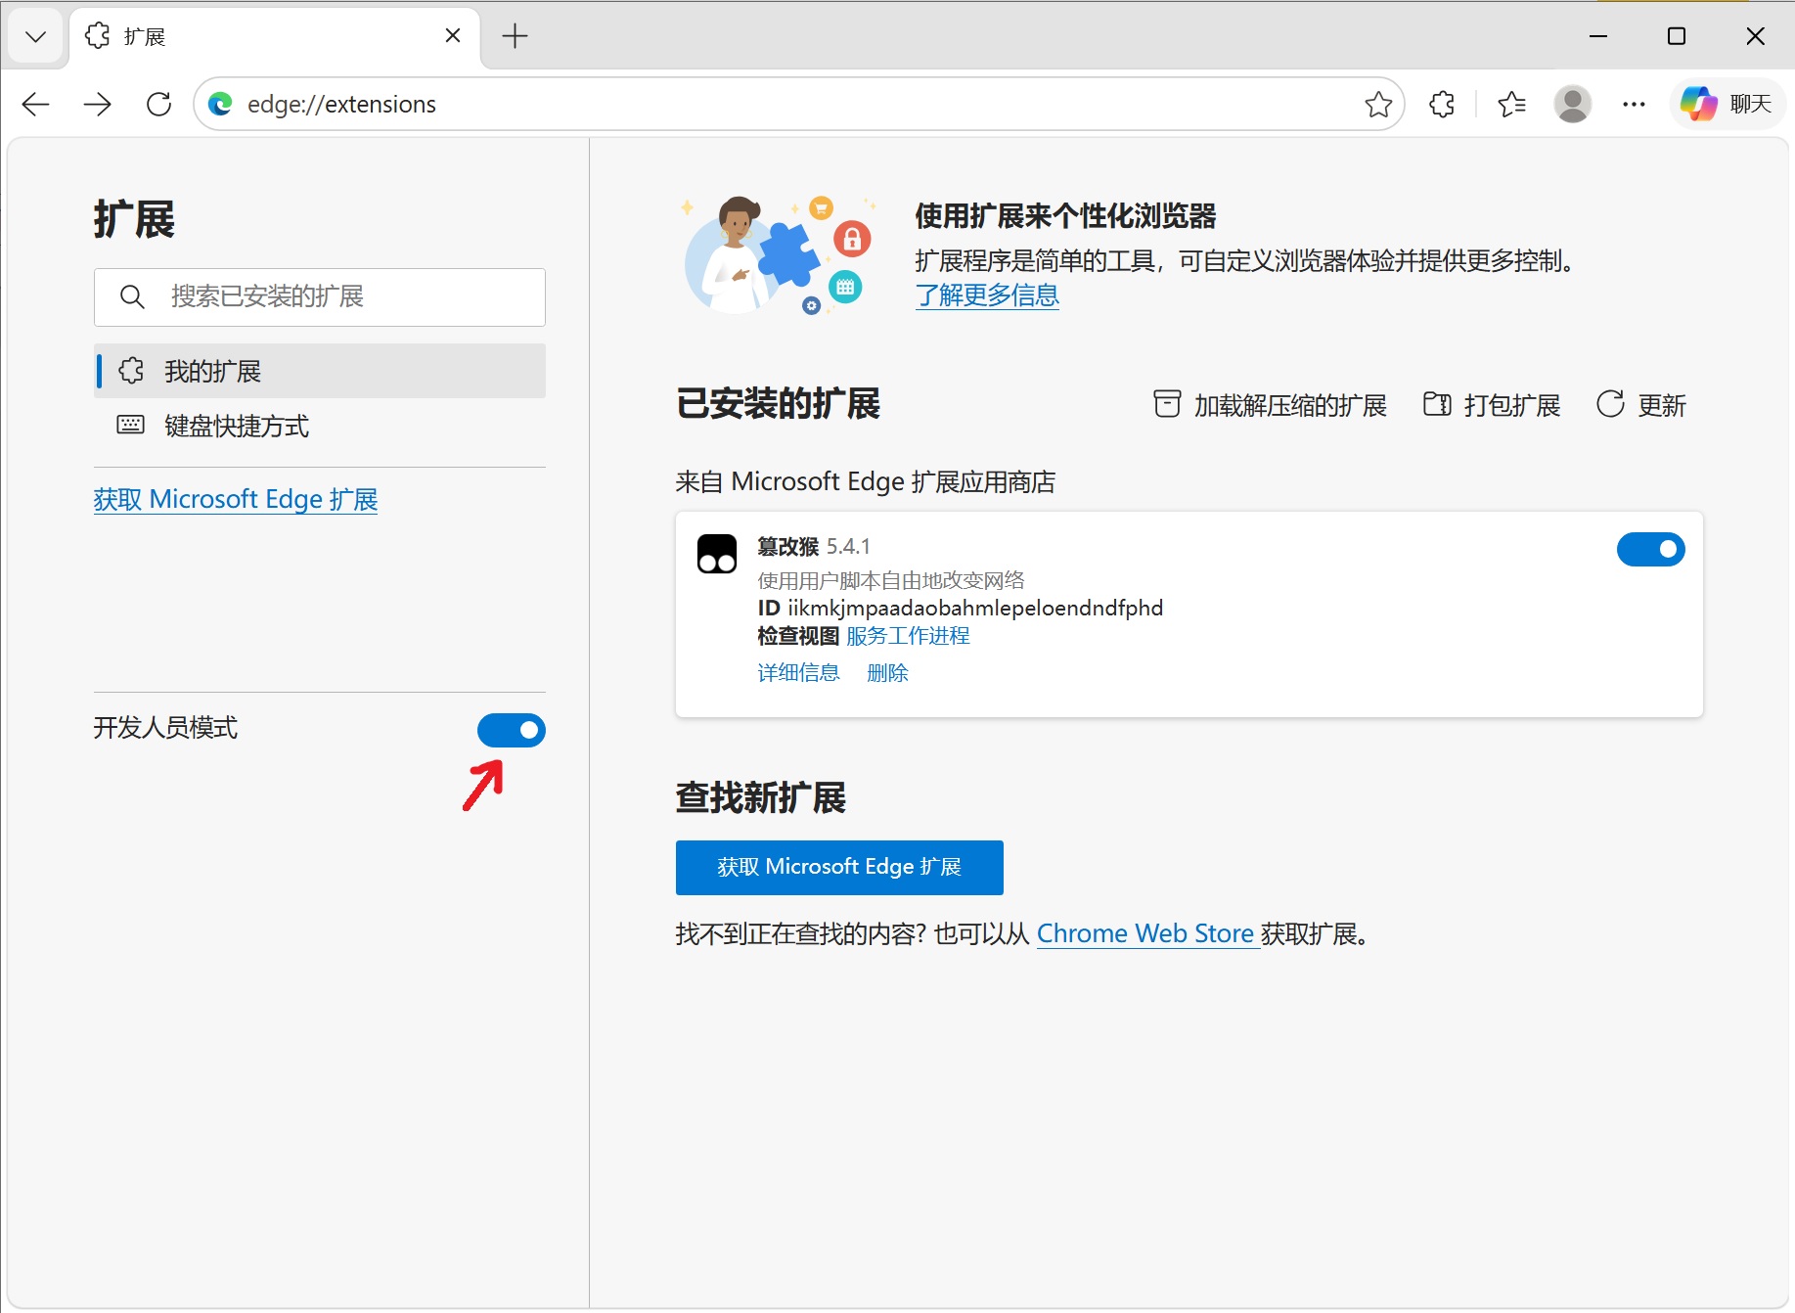Add page to favorites star icon
The image size is (1795, 1313).
1378,104
